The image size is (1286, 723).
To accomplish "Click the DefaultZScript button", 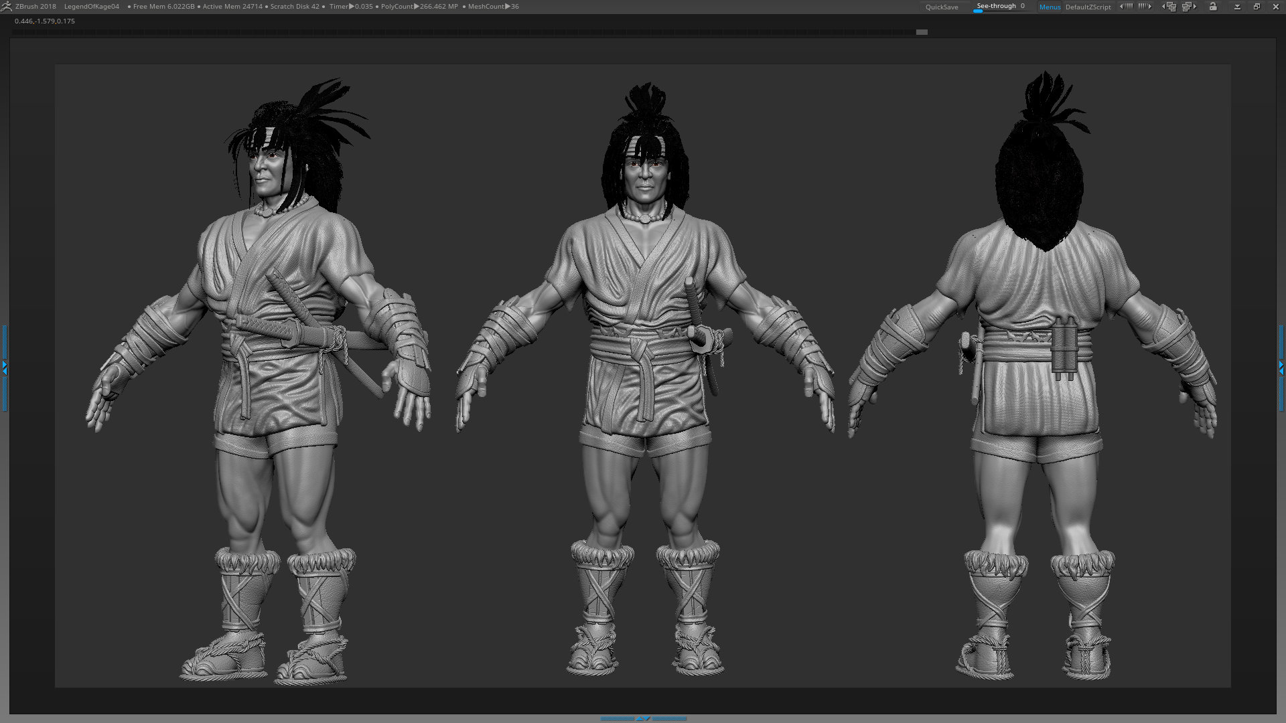I will pyautogui.click(x=1088, y=7).
